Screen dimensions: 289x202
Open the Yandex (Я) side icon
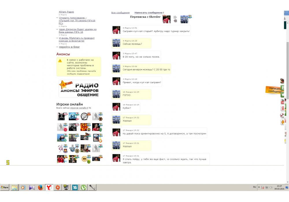coord(282,109)
